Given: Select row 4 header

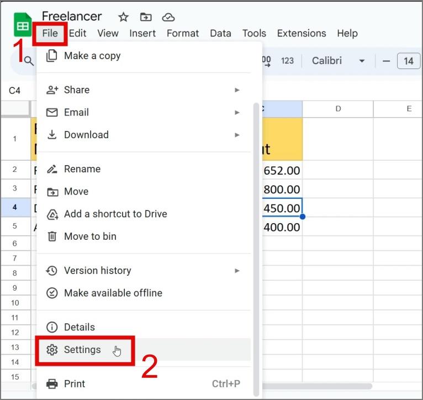Looking at the screenshot, I should [15, 207].
